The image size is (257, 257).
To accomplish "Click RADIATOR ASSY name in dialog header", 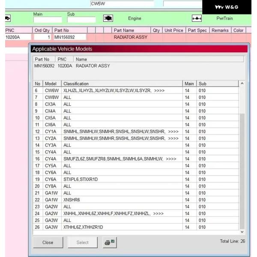I will pos(93,66).
